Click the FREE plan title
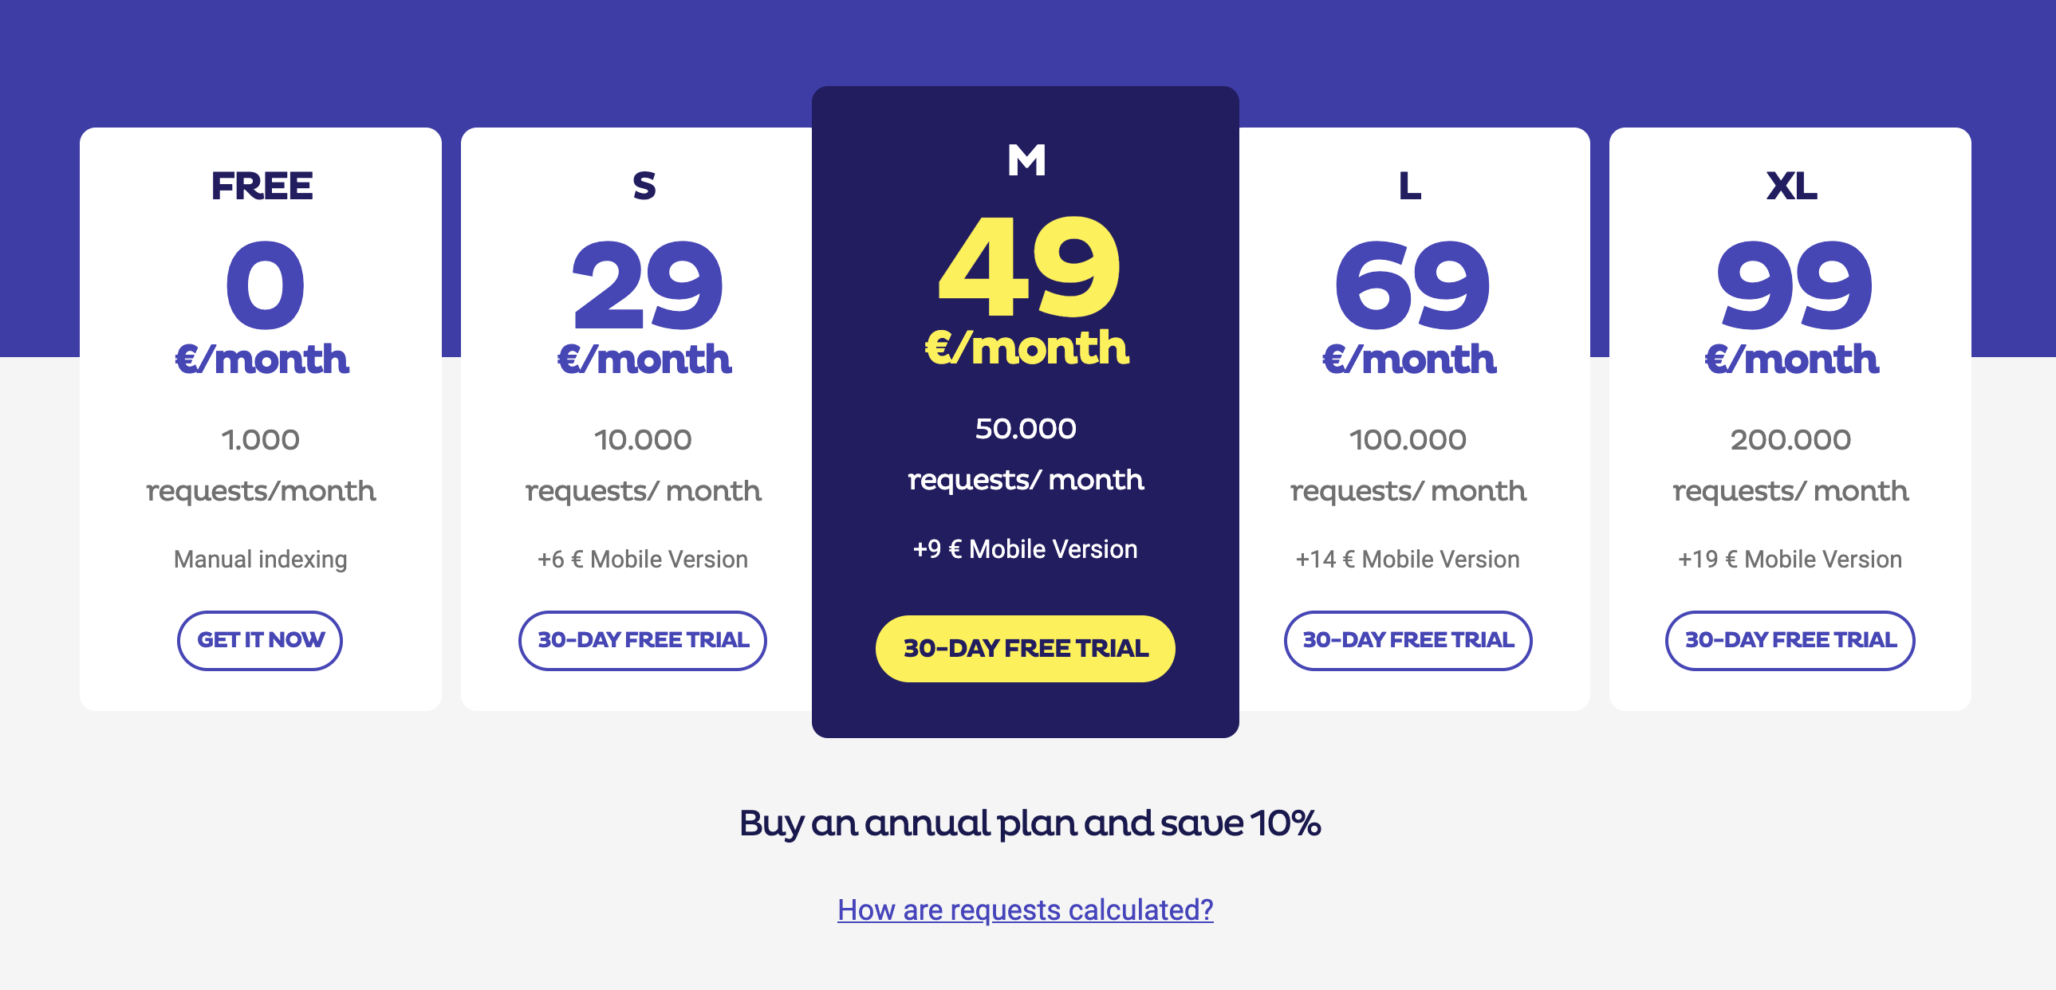The image size is (2056, 990). 261,186
